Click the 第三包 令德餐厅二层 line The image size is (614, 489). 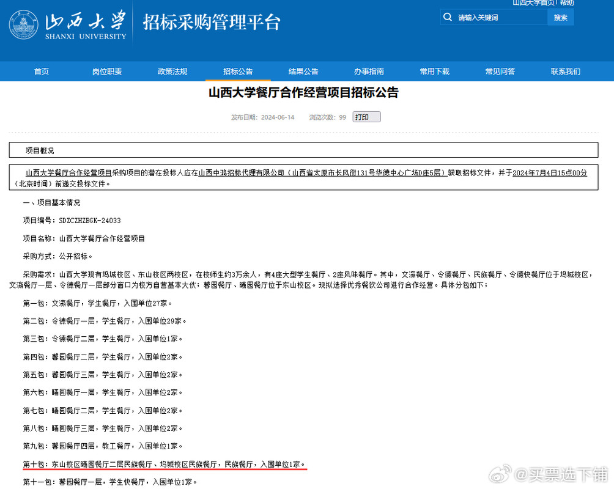103,339
